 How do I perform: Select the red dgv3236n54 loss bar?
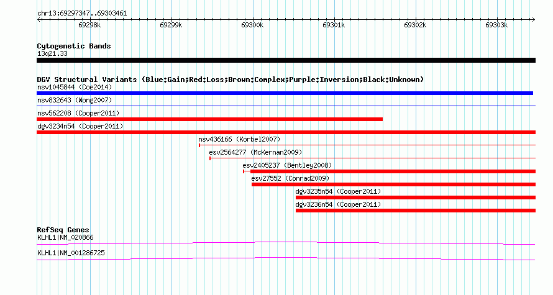416,211
